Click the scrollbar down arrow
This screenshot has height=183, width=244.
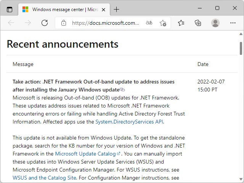241,180
